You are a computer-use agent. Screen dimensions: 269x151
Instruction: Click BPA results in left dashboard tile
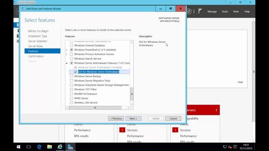tap(81, 136)
